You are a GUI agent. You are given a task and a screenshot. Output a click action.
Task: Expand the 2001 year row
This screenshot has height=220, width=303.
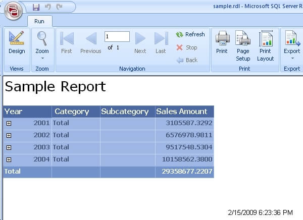click(9, 123)
